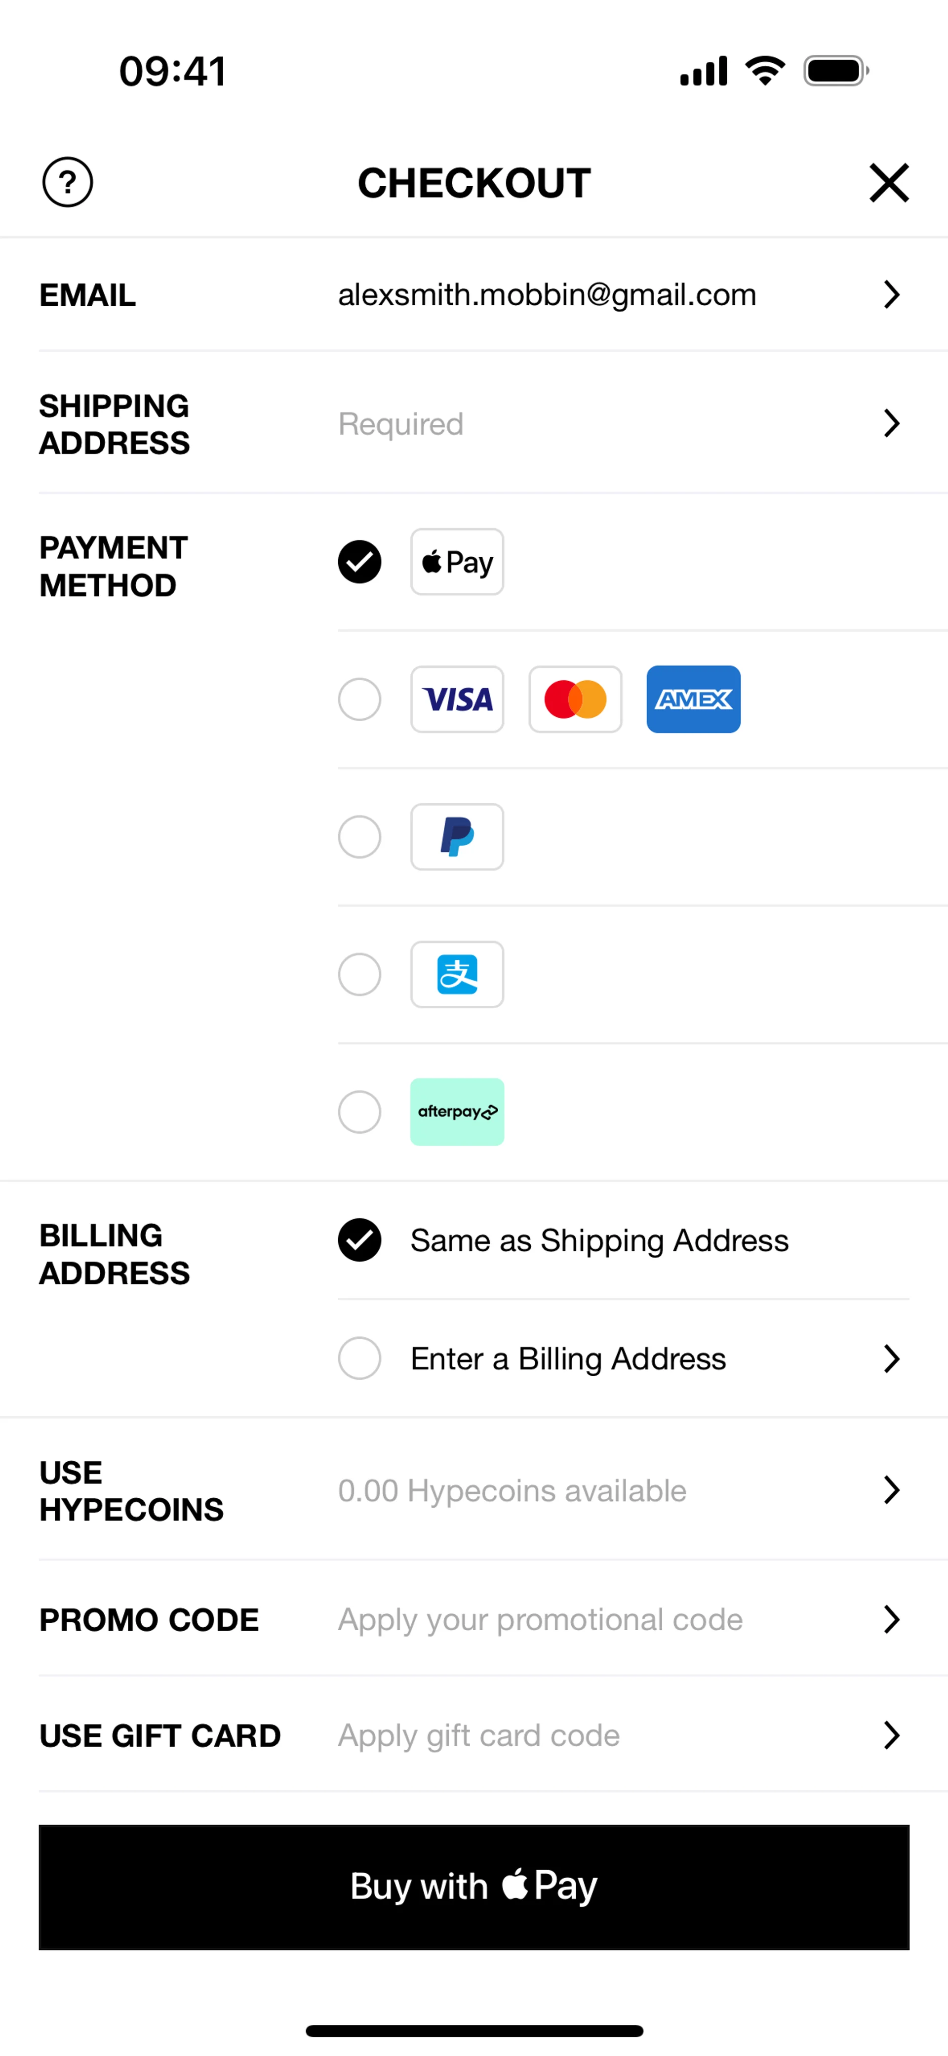This screenshot has height=2056, width=948.
Task: Open Enter a Billing Address chevron
Action: tap(891, 1358)
